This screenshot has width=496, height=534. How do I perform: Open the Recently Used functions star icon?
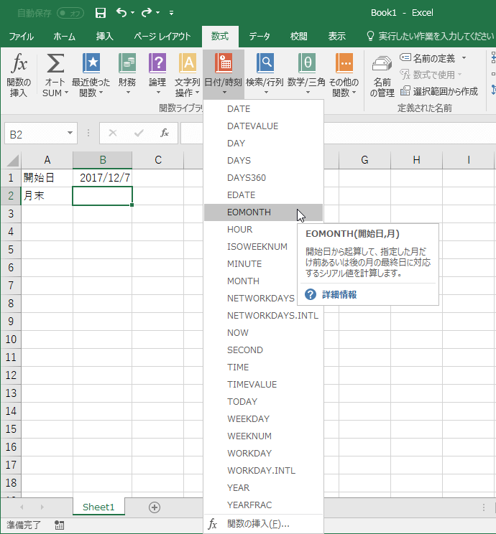pyautogui.click(x=91, y=63)
